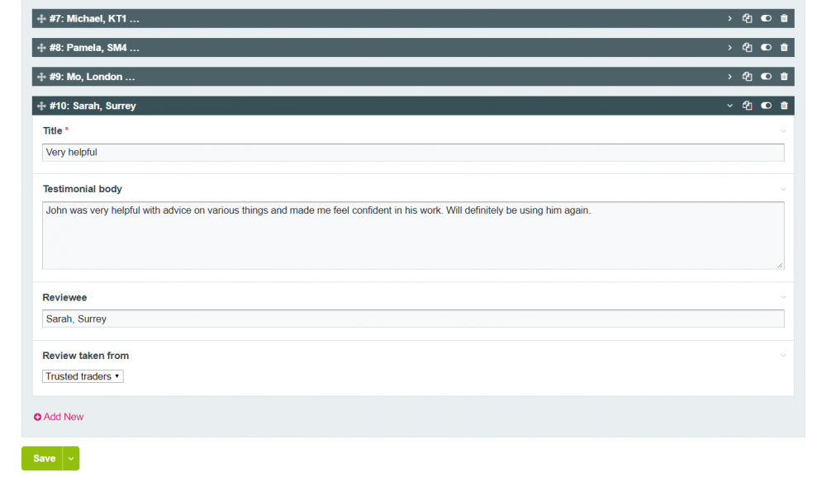Click duplicate icon on #8 Pamela row
This screenshot has width=826, height=486.
tap(747, 48)
